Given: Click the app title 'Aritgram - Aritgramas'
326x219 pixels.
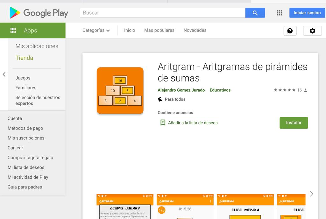Looking at the screenshot, I should 232,72.
